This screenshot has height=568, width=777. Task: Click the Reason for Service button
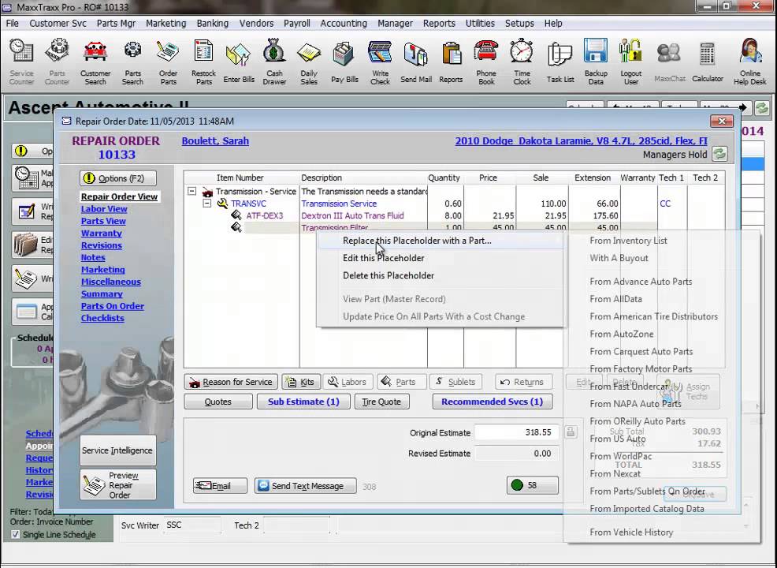coord(231,382)
